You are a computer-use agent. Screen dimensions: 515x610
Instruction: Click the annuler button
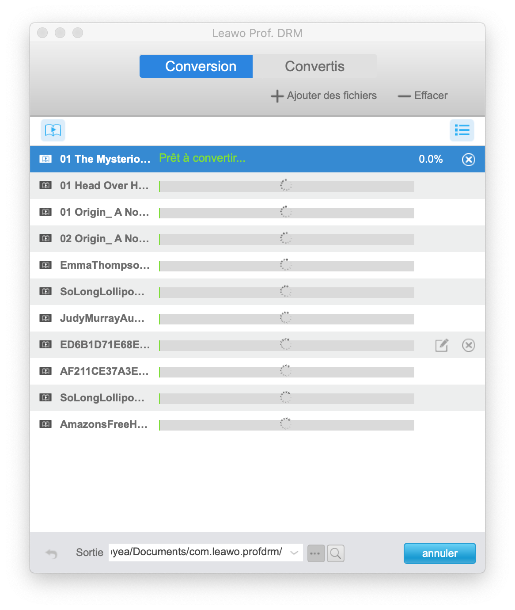pyautogui.click(x=440, y=553)
